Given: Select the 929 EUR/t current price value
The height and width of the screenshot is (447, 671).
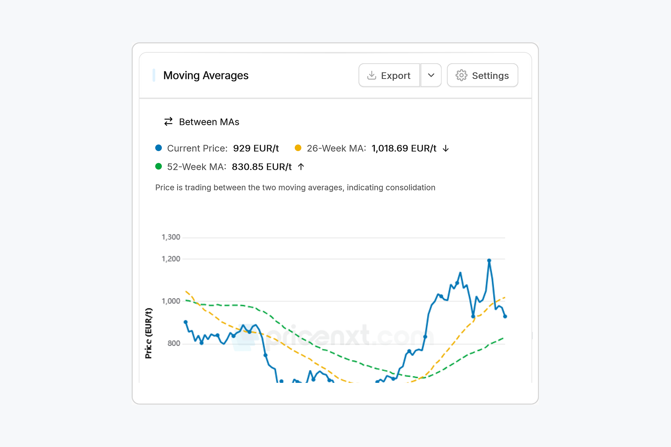Looking at the screenshot, I should pyautogui.click(x=256, y=148).
